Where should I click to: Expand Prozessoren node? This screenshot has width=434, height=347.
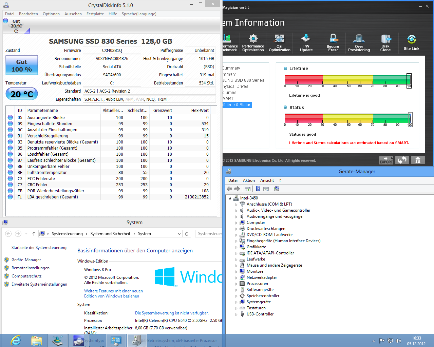pos(237,284)
